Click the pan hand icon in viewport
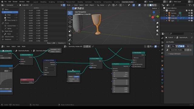The image size is (194, 109). pos(157,27)
